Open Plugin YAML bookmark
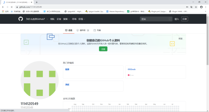The height and width of the screenshot is (112, 209). pos(178,11)
